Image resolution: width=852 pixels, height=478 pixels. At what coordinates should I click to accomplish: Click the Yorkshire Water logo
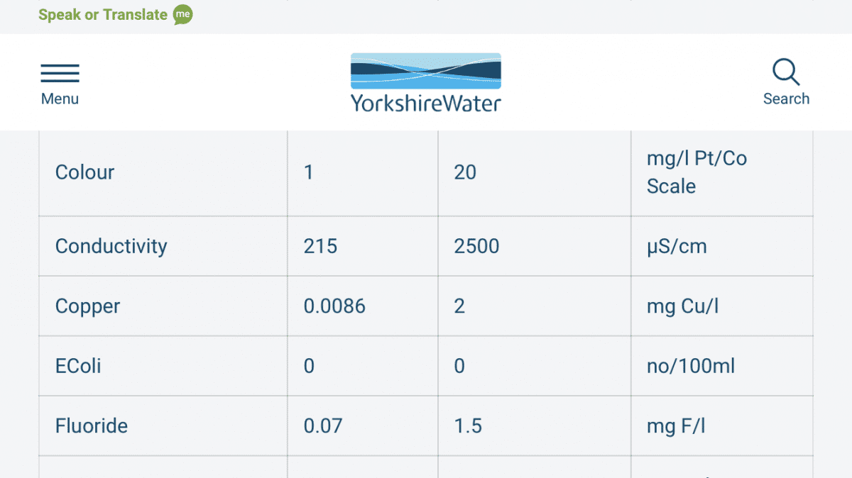click(x=426, y=82)
